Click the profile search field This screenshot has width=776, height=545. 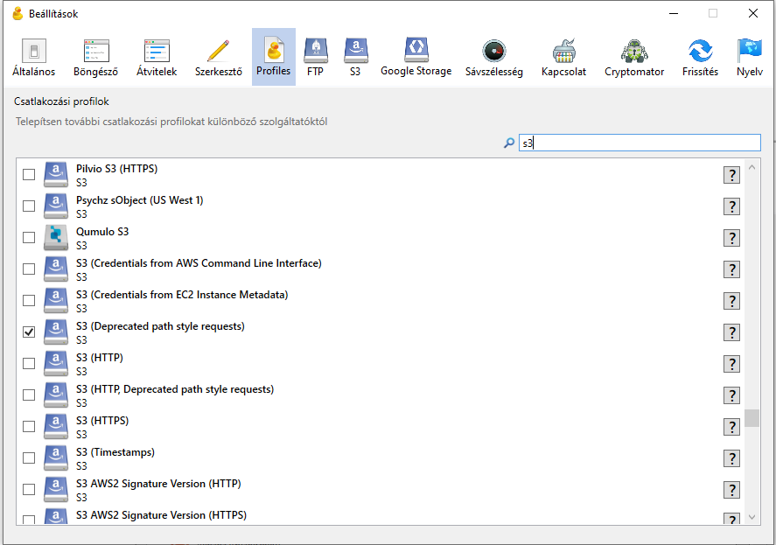click(x=639, y=143)
